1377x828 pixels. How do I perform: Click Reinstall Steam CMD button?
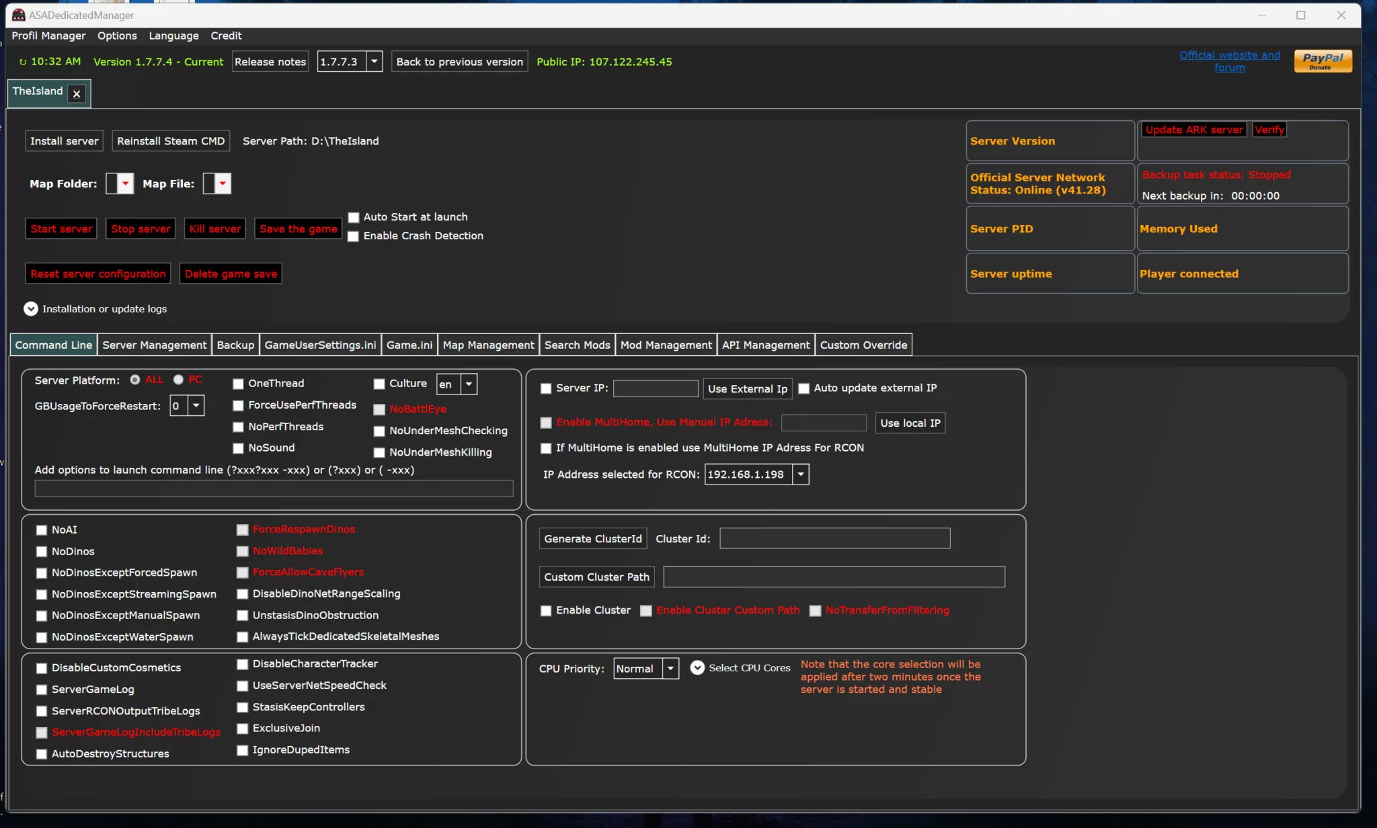(171, 141)
